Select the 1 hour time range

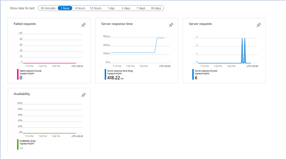pyautogui.click(x=65, y=8)
